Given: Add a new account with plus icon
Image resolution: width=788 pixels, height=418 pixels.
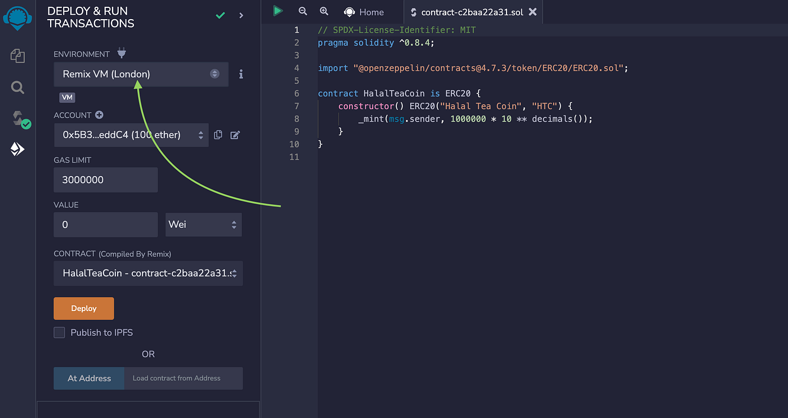Looking at the screenshot, I should click(99, 115).
